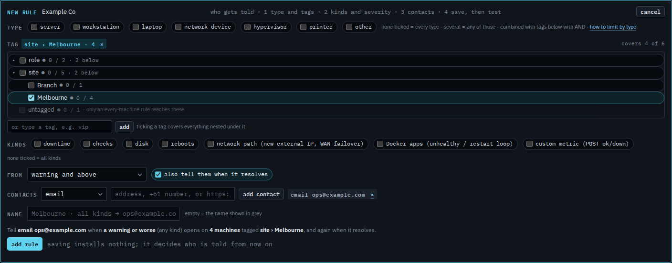Image resolution: width=672 pixels, height=263 pixels.
Task: Click the Example Co label
Action: click(59, 12)
